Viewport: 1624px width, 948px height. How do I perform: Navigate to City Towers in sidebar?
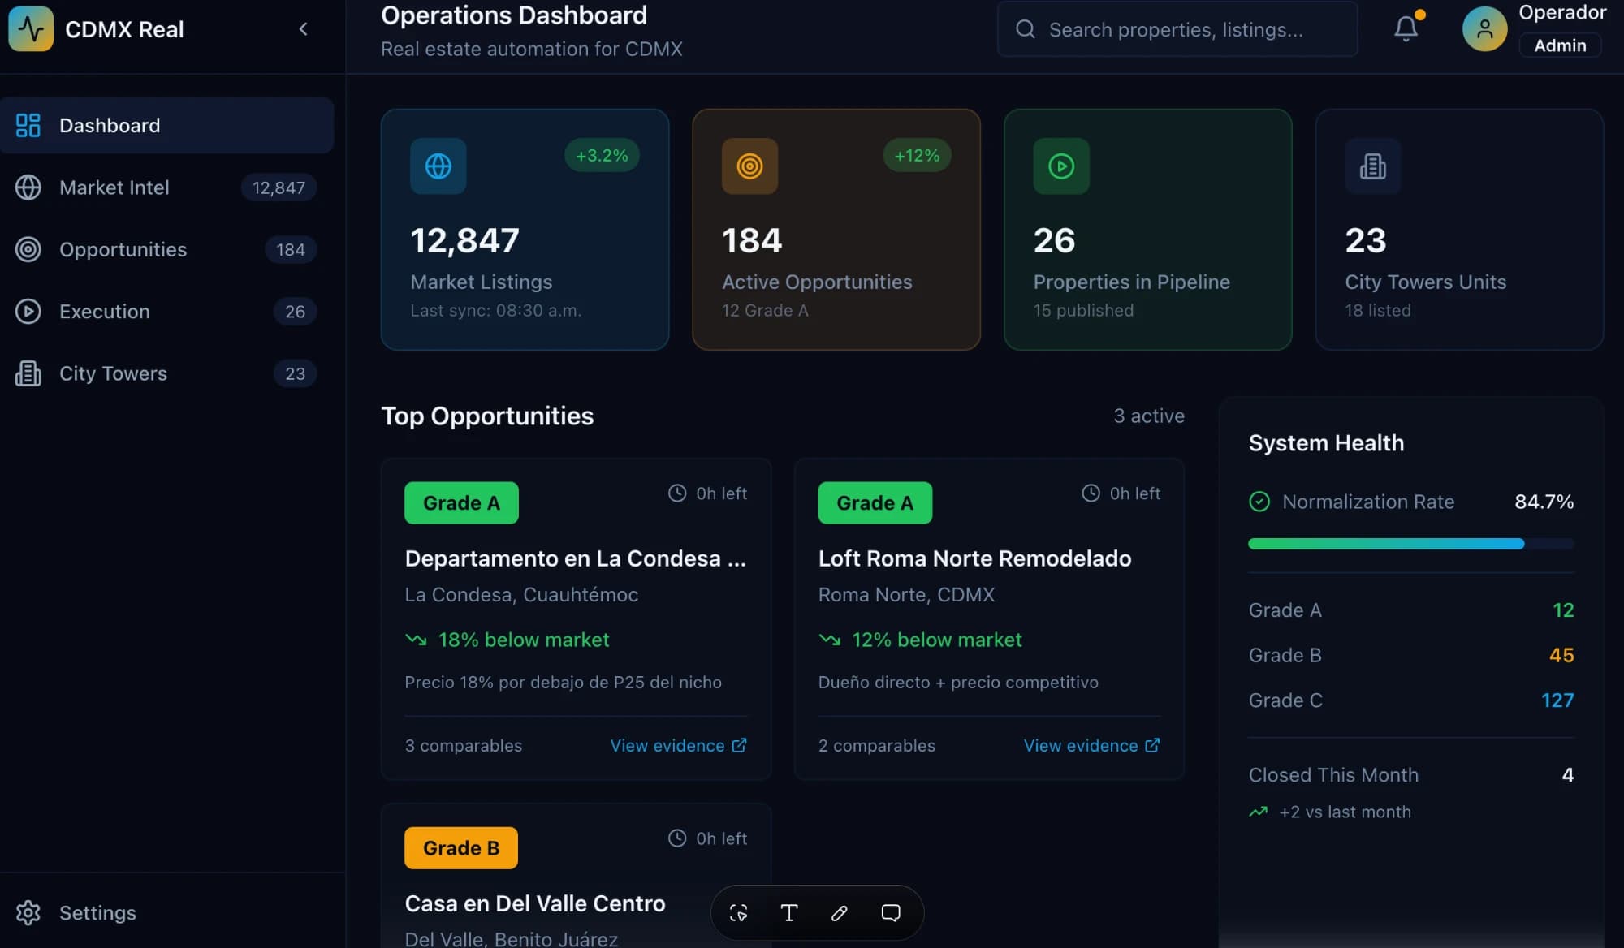(x=166, y=373)
